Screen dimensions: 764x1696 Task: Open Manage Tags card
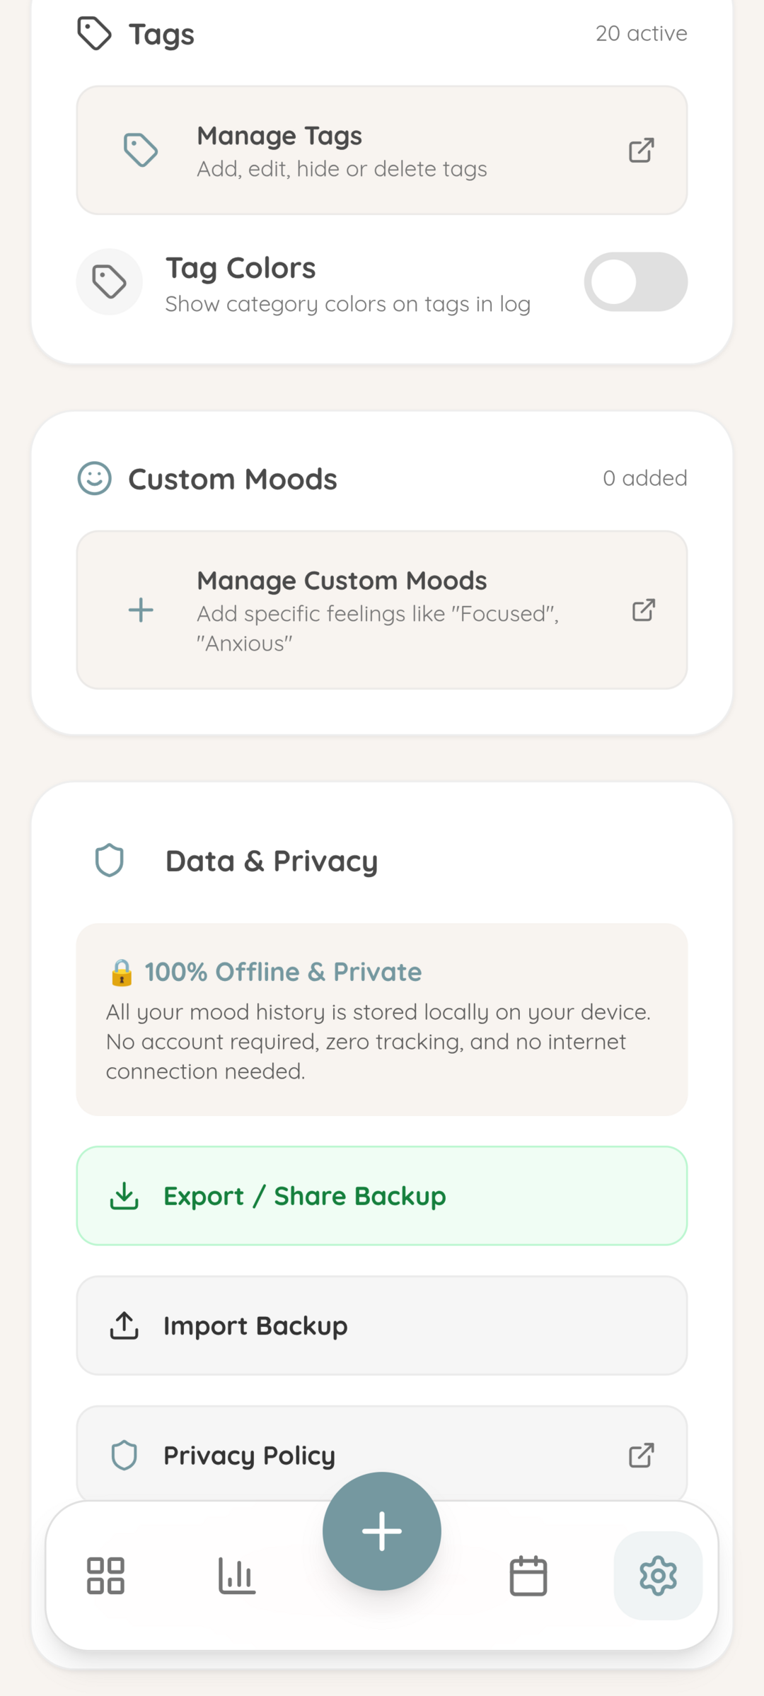[382, 150]
